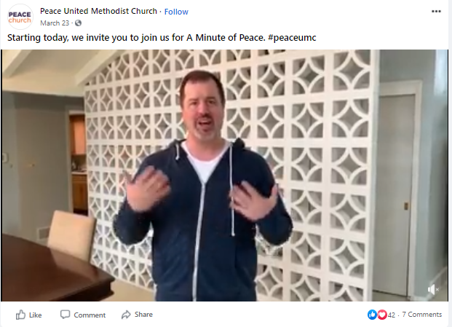Viewport: 452px width, 327px height.
Task: Click the public globe privacy icon
Action: (78, 23)
